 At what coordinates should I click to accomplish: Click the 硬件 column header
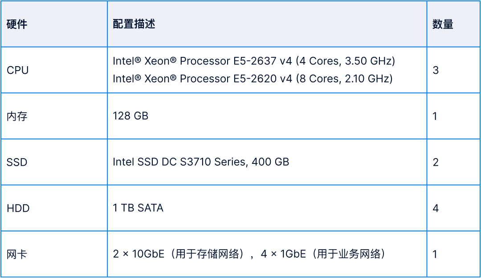coord(17,24)
